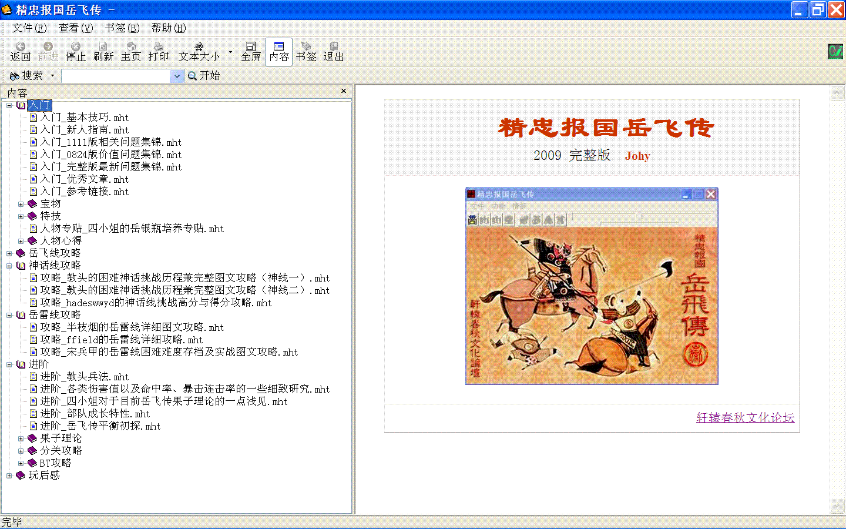
Task: Open 进阶_岳飞传平衡初探.mht
Action: point(100,426)
